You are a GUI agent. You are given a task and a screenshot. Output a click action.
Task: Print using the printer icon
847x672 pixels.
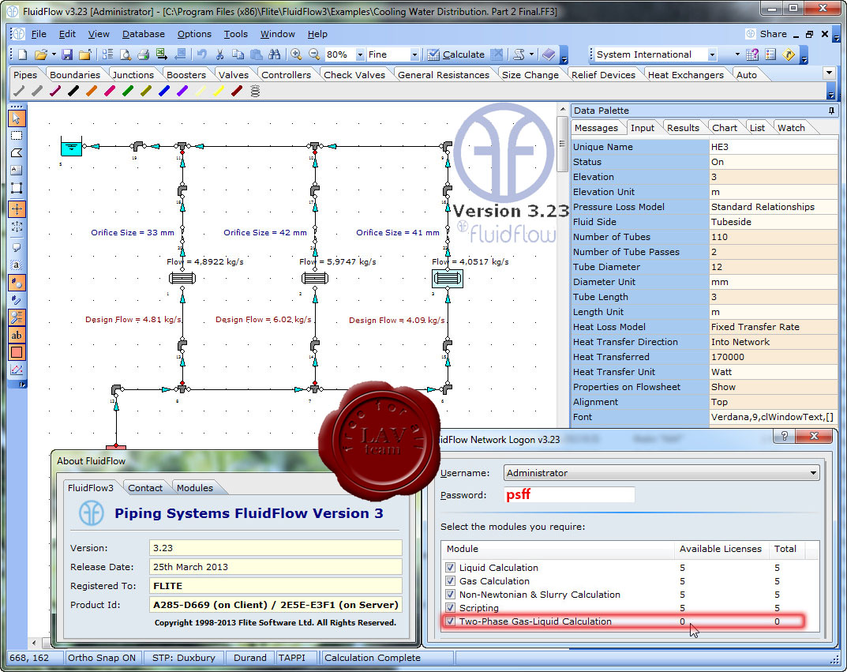(x=143, y=54)
